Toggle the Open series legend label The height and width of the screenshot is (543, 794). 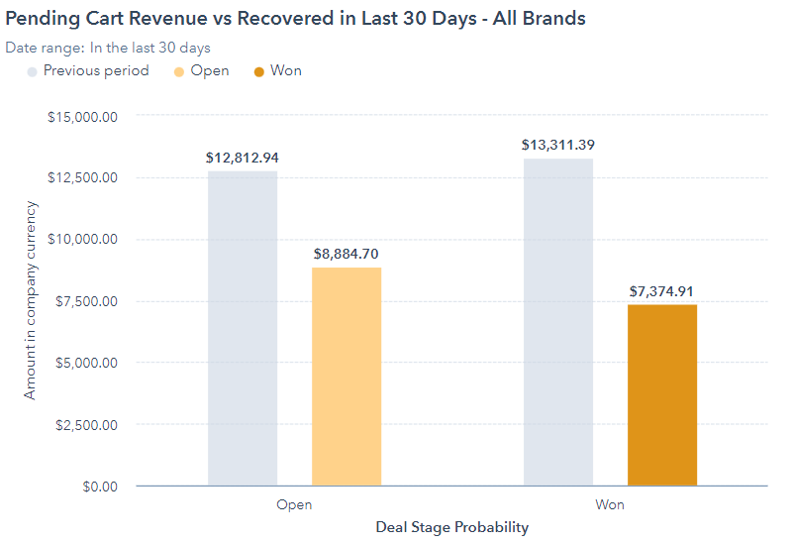[x=210, y=71]
